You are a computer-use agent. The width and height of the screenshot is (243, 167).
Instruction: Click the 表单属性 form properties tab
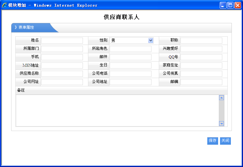(26, 28)
